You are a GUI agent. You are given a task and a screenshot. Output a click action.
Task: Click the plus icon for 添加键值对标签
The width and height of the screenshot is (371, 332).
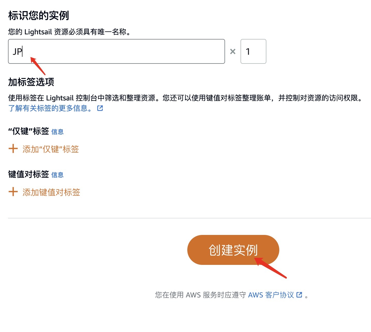(x=13, y=192)
